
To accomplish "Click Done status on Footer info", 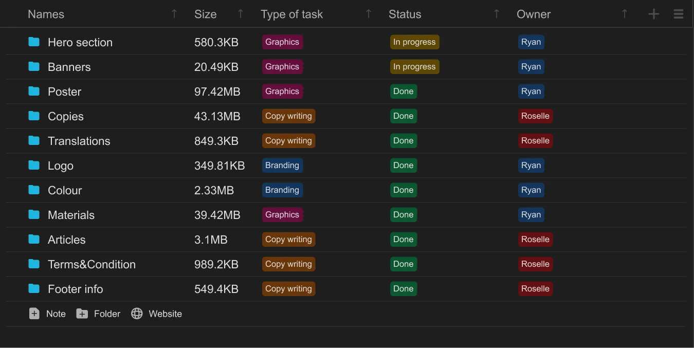I will [x=403, y=289].
